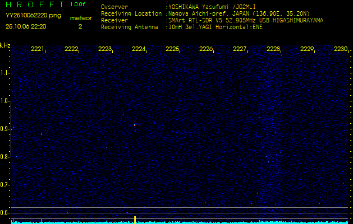The width and height of the screenshot is (353, 224).
Task: Click the 0.7 frequency axis label
Action: [5, 185]
